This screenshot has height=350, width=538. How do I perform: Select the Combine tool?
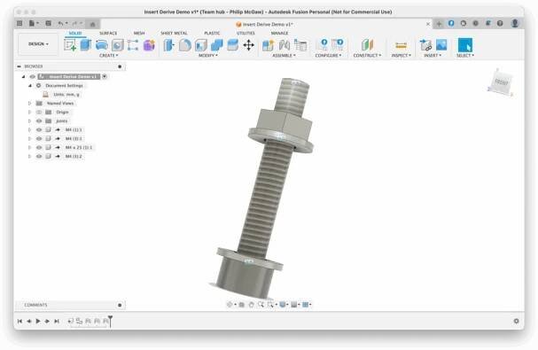pyautogui.click(x=217, y=45)
